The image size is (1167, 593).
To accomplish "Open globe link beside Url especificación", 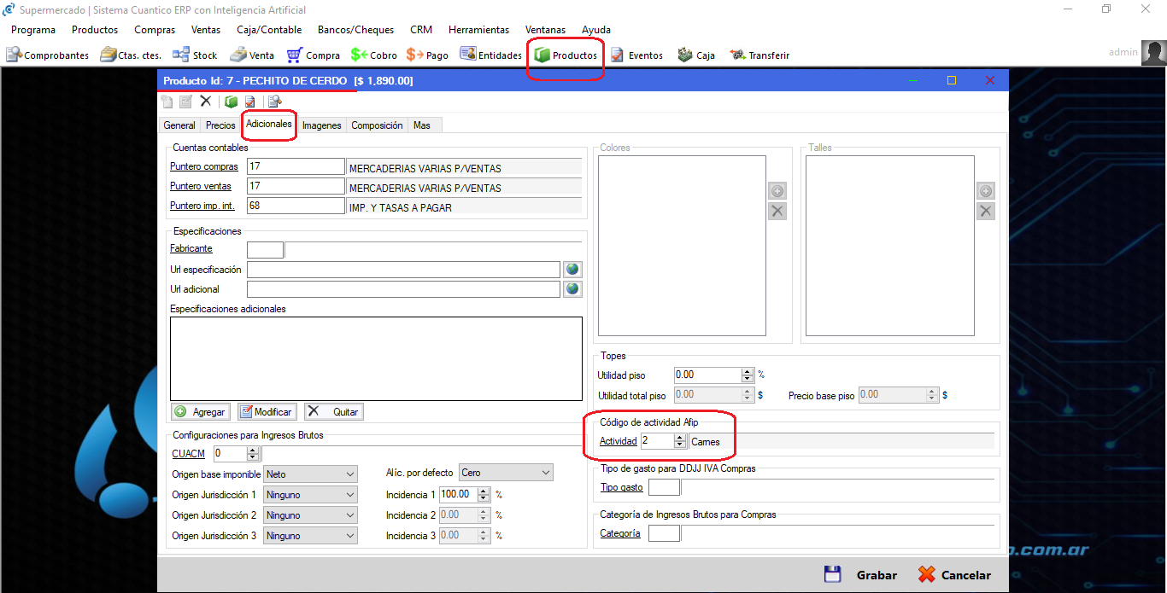I will [572, 269].
